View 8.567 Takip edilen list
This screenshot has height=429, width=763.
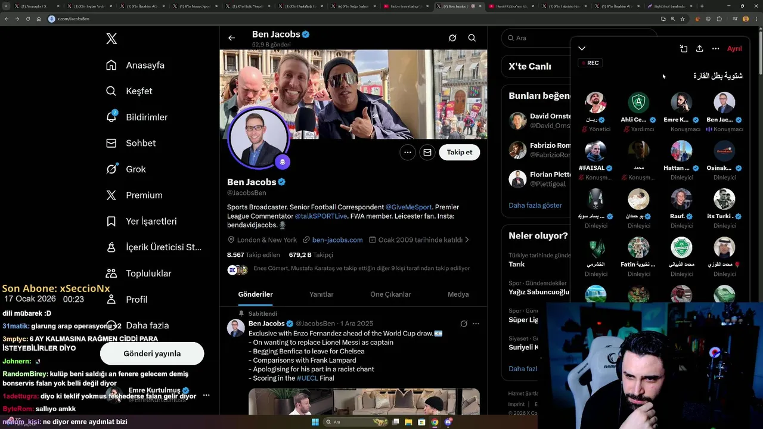click(253, 254)
